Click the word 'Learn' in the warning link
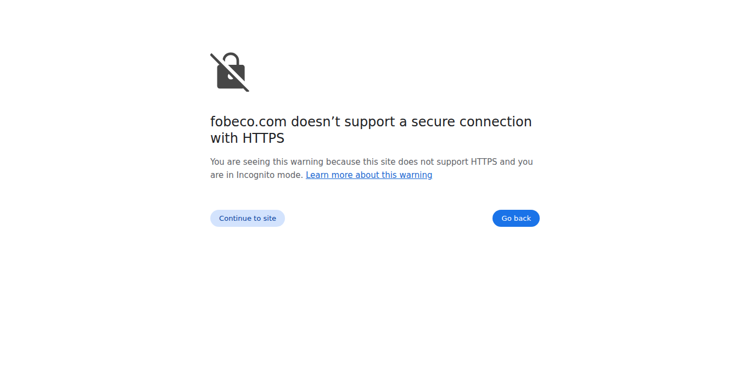Image resolution: width=750 pixels, height=374 pixels. [317, 175]
